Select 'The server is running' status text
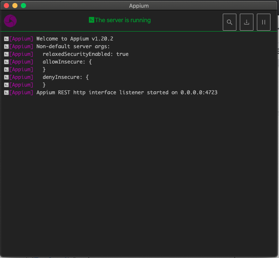The width and height of the screenshot is (279, 258). [123, 20]
